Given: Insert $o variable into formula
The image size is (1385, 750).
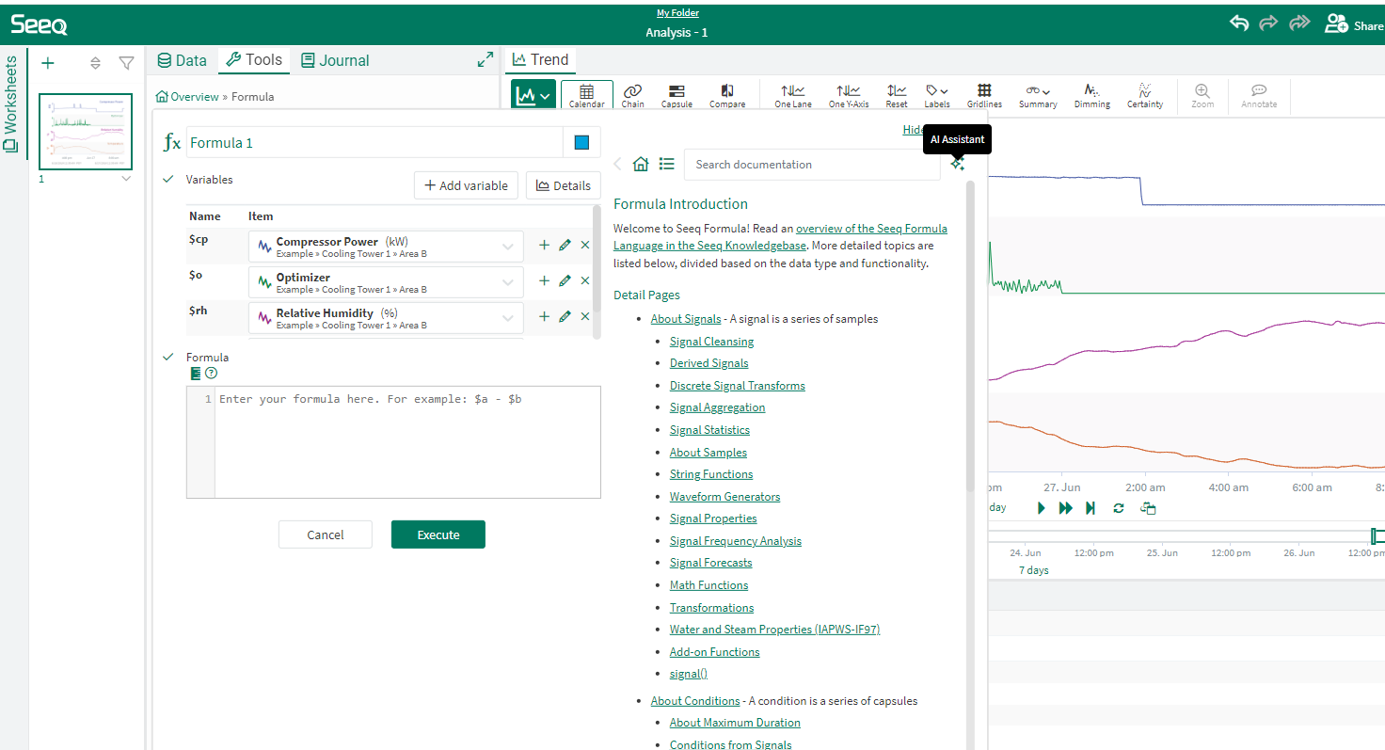Looking at the screenshot, I should (544, 280).
